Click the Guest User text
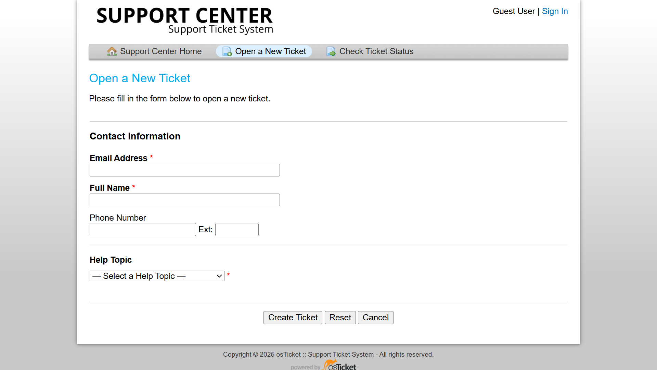 [x=514, y=11]
